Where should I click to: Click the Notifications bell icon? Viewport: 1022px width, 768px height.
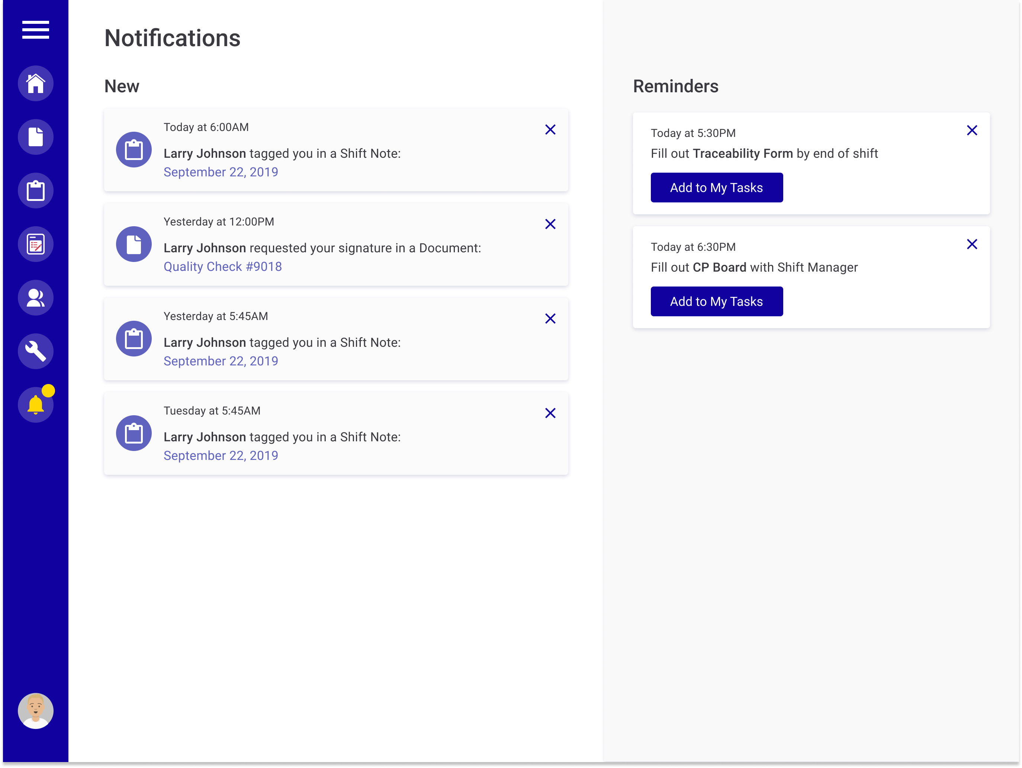(x=35, y=403)
